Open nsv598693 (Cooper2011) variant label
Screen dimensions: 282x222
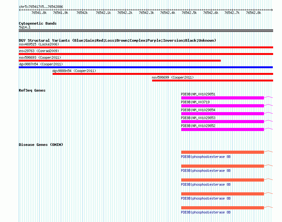40,57
